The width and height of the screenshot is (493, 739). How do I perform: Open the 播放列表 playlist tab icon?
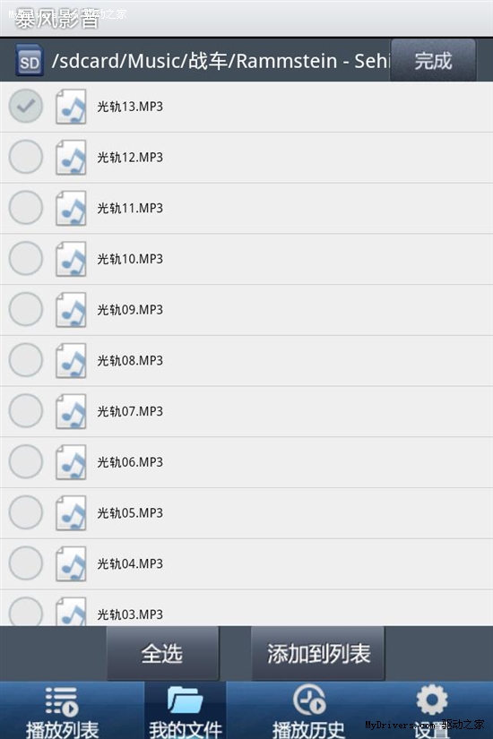62,701
